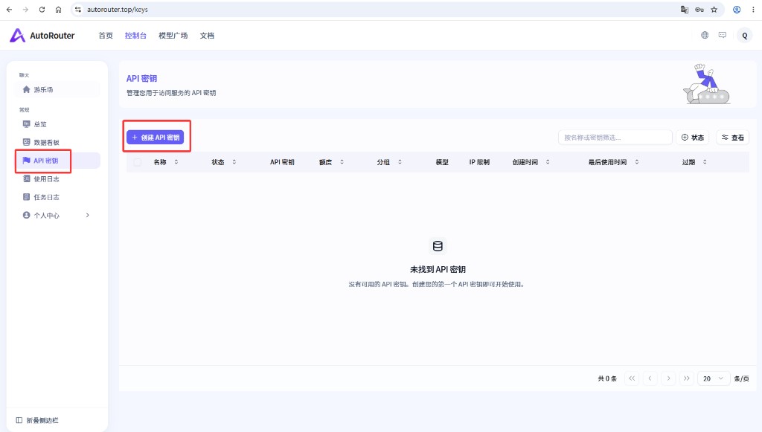Click the translate page icon in address bar
This screenshot has height=432, width=762.
[685, 10]
